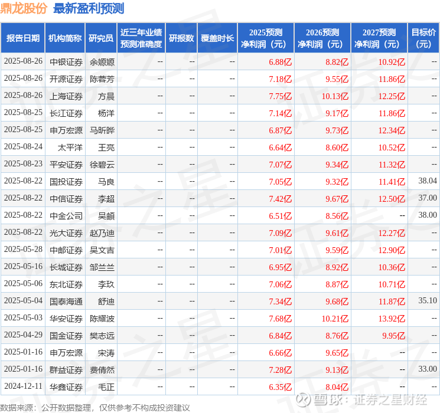Click analyst name 邹兰兰
Viewport: 440px width, 413px height.
pyautogui.click(x=102, y=267)
